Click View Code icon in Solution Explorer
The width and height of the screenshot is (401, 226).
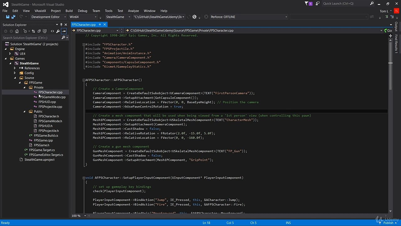[52, 31]
